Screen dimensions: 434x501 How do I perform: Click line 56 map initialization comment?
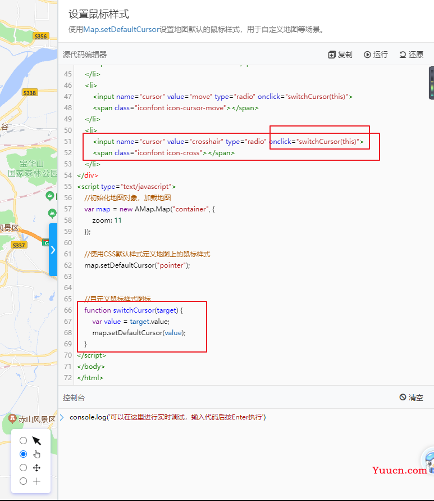127,198
